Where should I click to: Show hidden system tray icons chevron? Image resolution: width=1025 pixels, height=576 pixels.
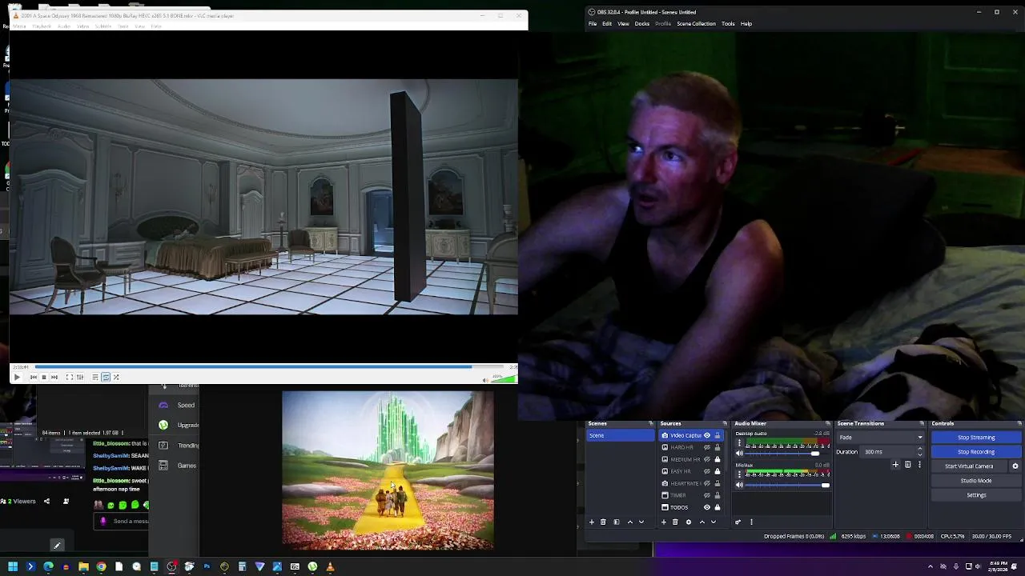(931, 566)
